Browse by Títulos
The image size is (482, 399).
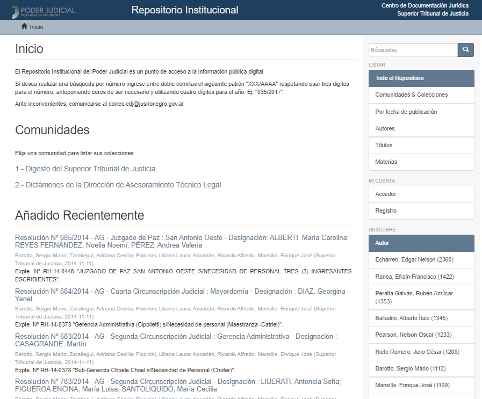tap(384, 146)
